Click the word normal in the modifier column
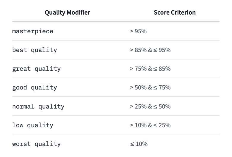Viewport: 232px width, 157px height. pos(23,106)
